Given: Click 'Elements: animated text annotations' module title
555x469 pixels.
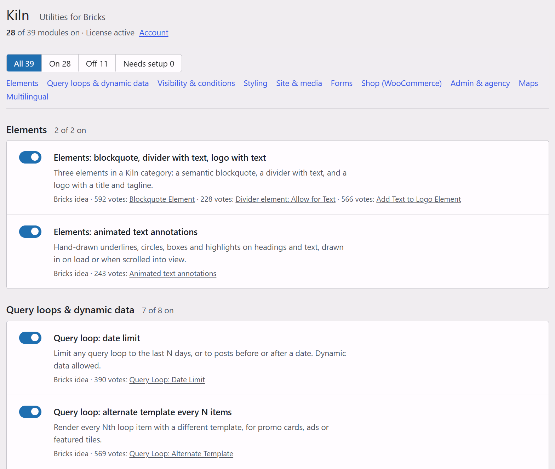Looking at the screenshot, I should (x=126, y=232).
